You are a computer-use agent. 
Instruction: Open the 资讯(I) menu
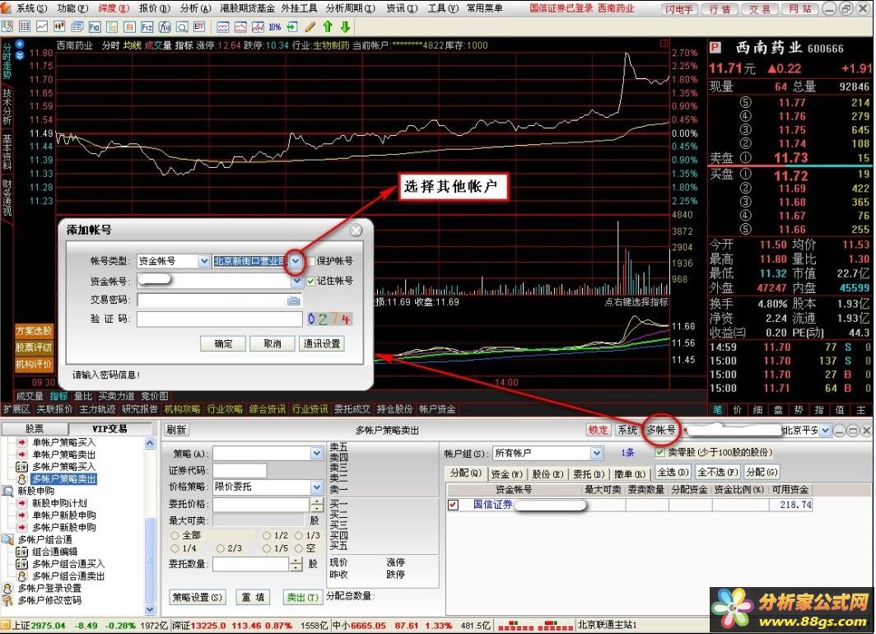pyautogui.click(x=402, y=8)
